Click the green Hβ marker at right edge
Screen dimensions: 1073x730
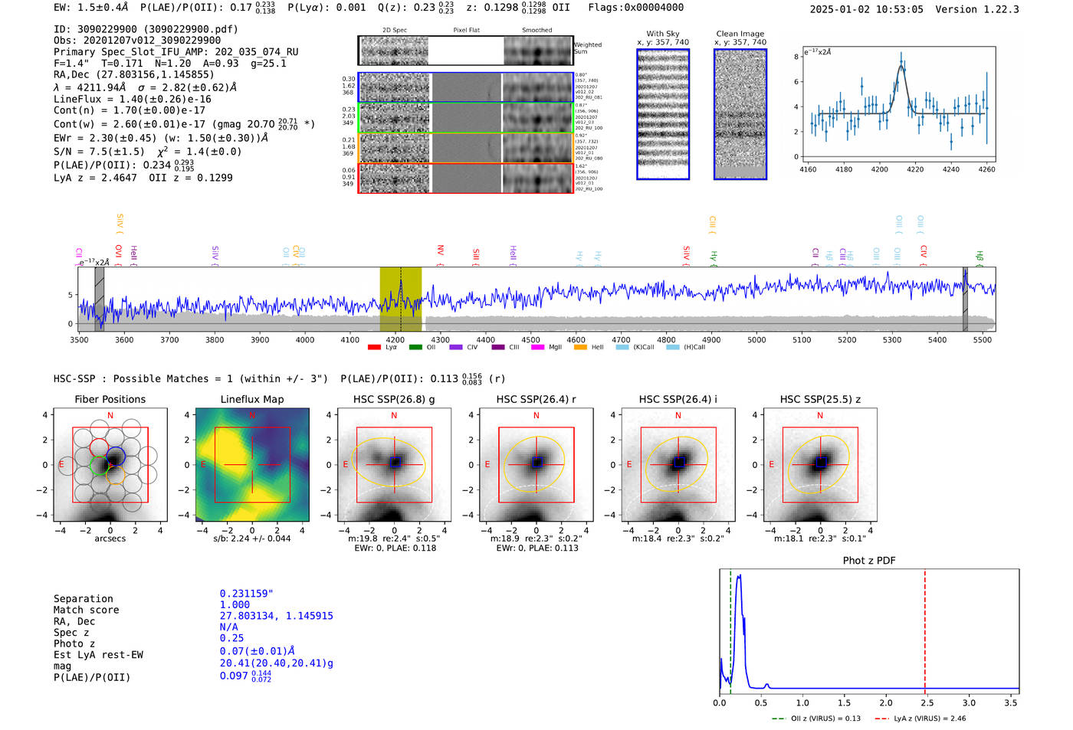click(x=979, y=257)
